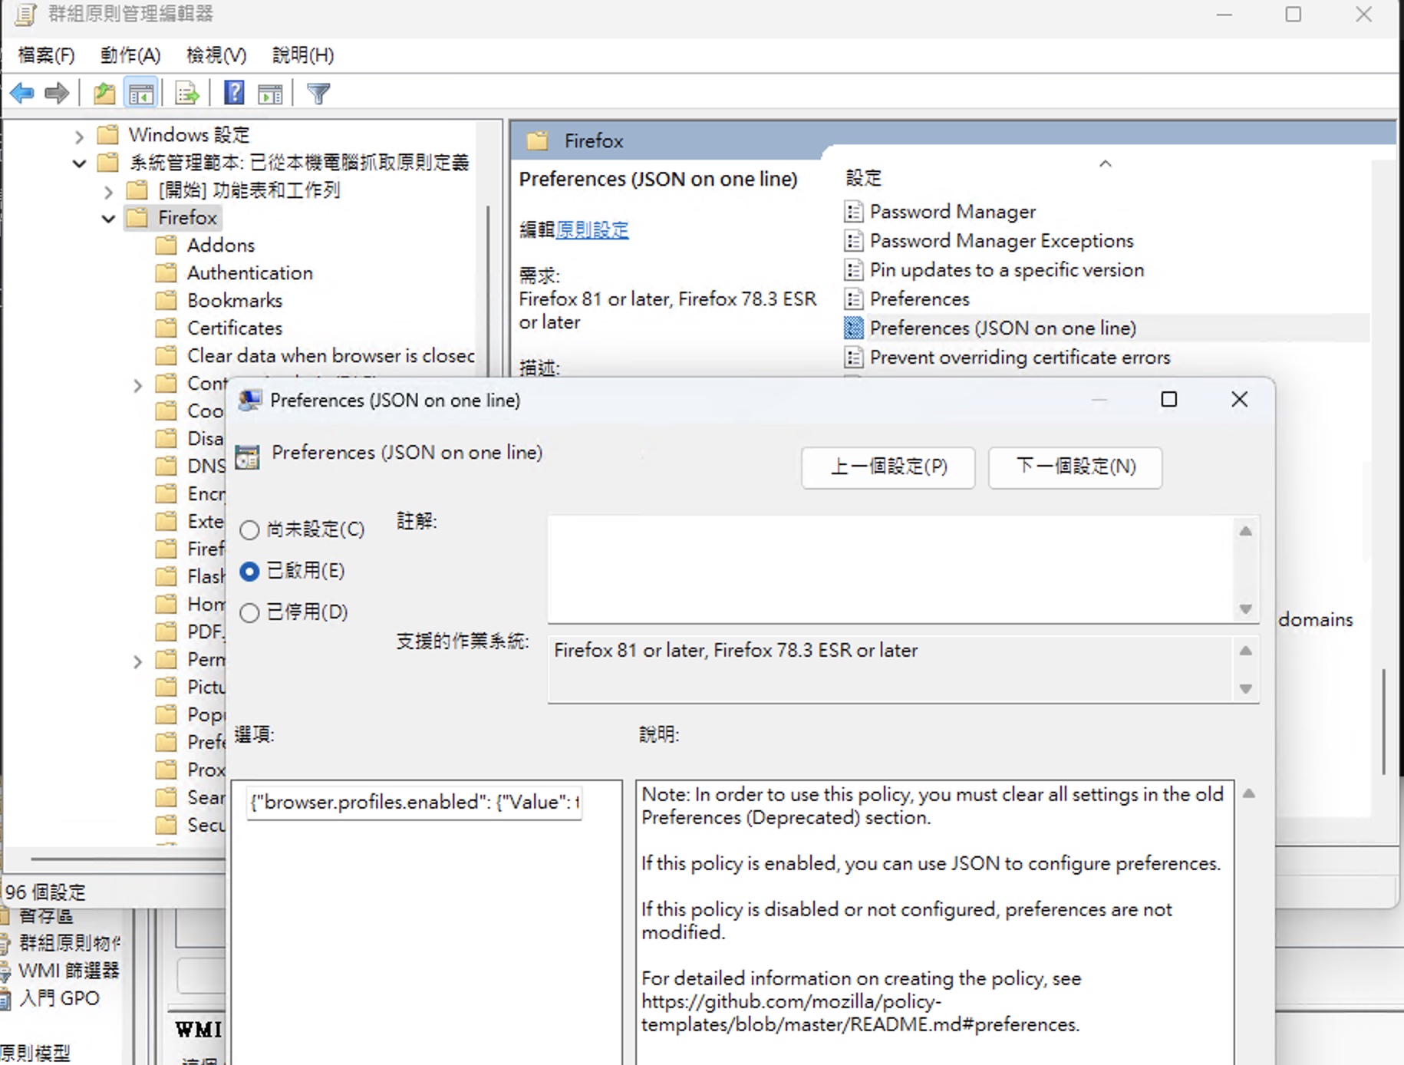
Task: Click the comment box scroll up arrow
Action: 1246,531
